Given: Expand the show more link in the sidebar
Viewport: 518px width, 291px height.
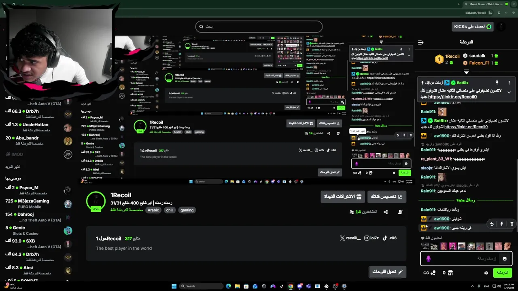Looking at the screenshot, I should [13, 167].
